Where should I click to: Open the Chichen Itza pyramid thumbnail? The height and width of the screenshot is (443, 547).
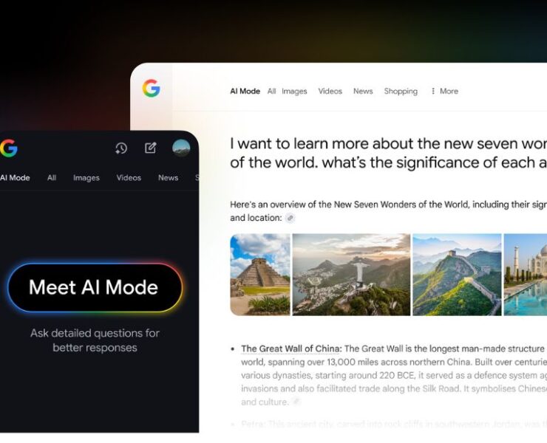[260, 275]
